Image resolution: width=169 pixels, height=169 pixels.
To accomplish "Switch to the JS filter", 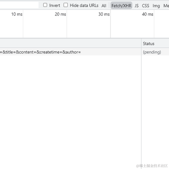I will 137,6.
